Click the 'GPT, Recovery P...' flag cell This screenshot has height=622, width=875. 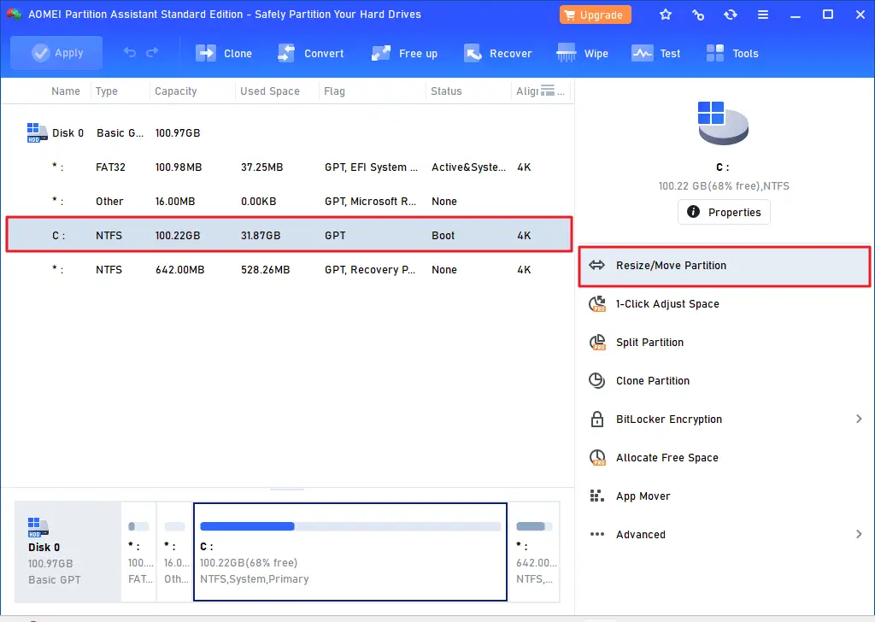[370, 269]
